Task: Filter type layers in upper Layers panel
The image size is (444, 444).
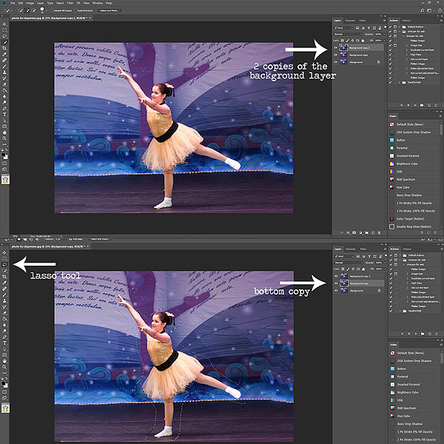Action: (x=369, y=28)
